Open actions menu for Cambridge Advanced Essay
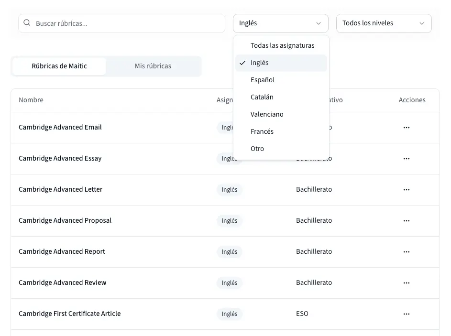 pyautogui.click(x=406, y=159)
